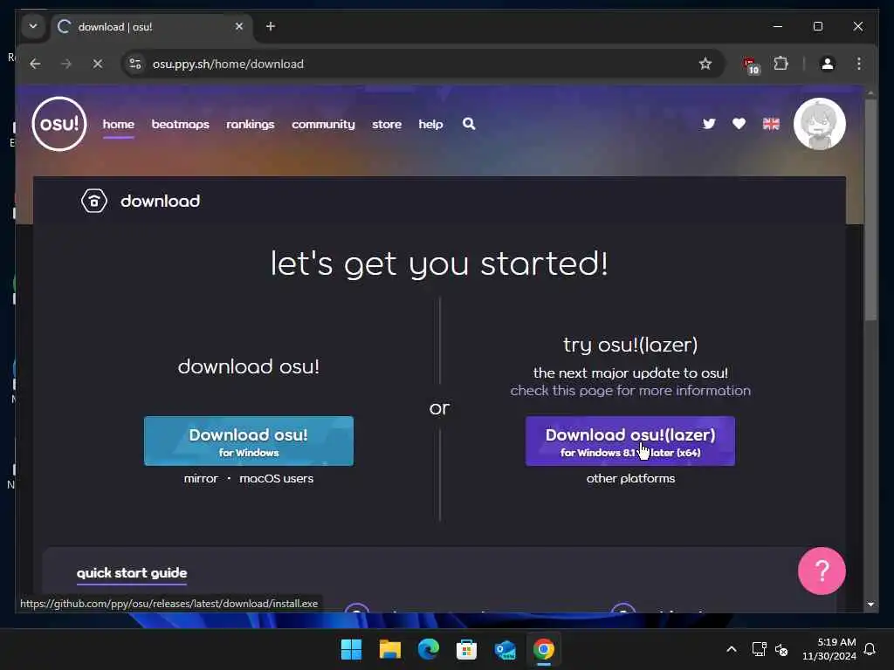Stop loading the page with the X button
Viewport: 894px width, 670px height.
[x=98, y=64]
